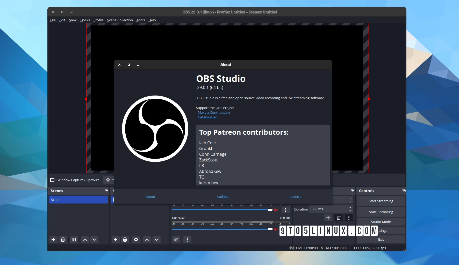Viewport: 459px width, 265px height.
Task: Move scene up with the up-arrow icon
Action: point(85,240)
